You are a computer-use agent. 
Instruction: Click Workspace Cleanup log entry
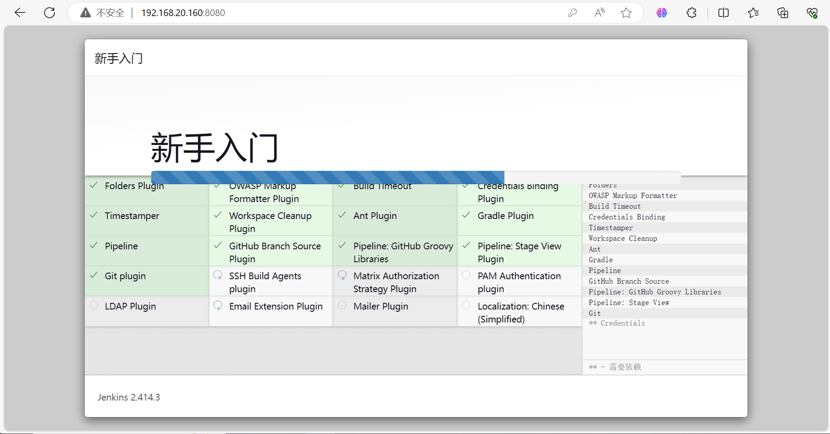[x=623, y=238]
